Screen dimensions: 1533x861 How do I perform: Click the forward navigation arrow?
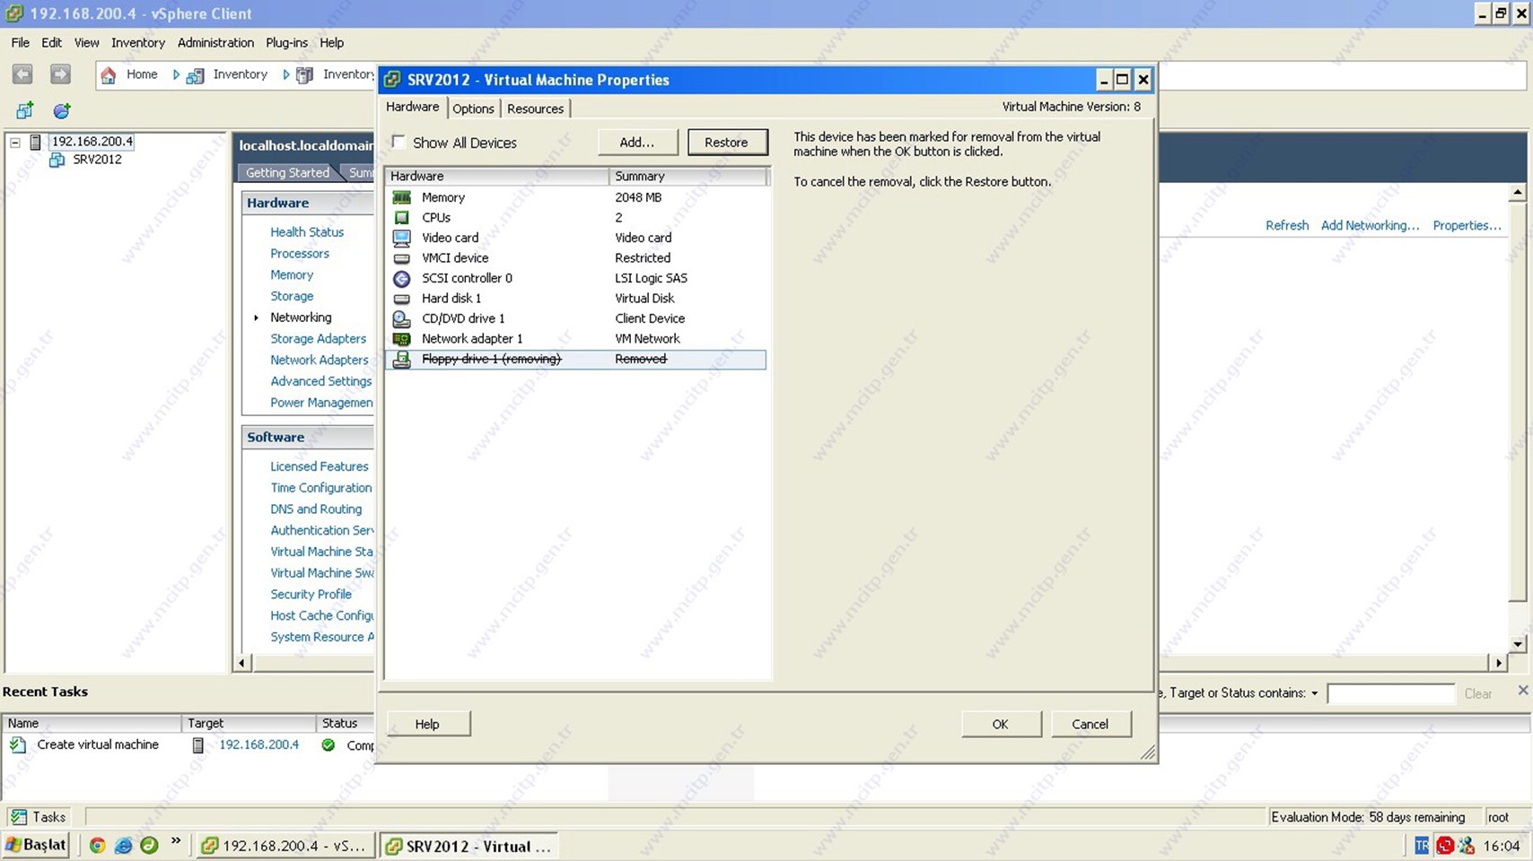[60, 74]
